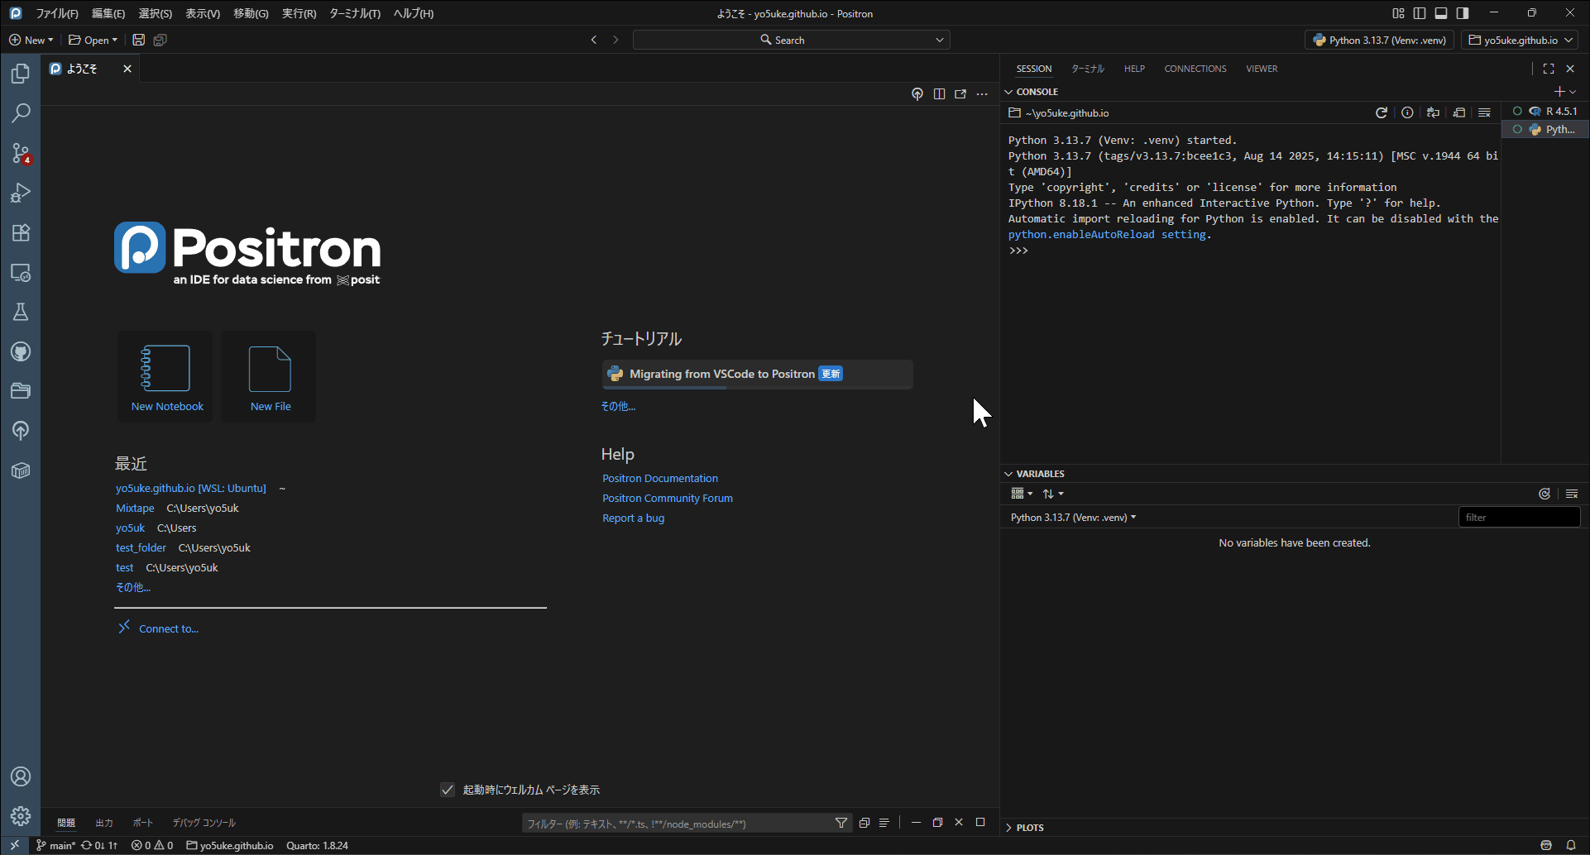This screenshot has width=1590, height=855.
Task: Open the Testing flask icon
Action: point(21,312)
